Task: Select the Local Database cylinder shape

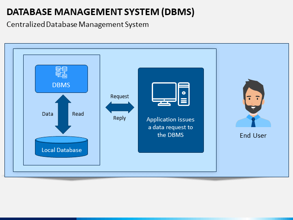Action: pos(61,147)
